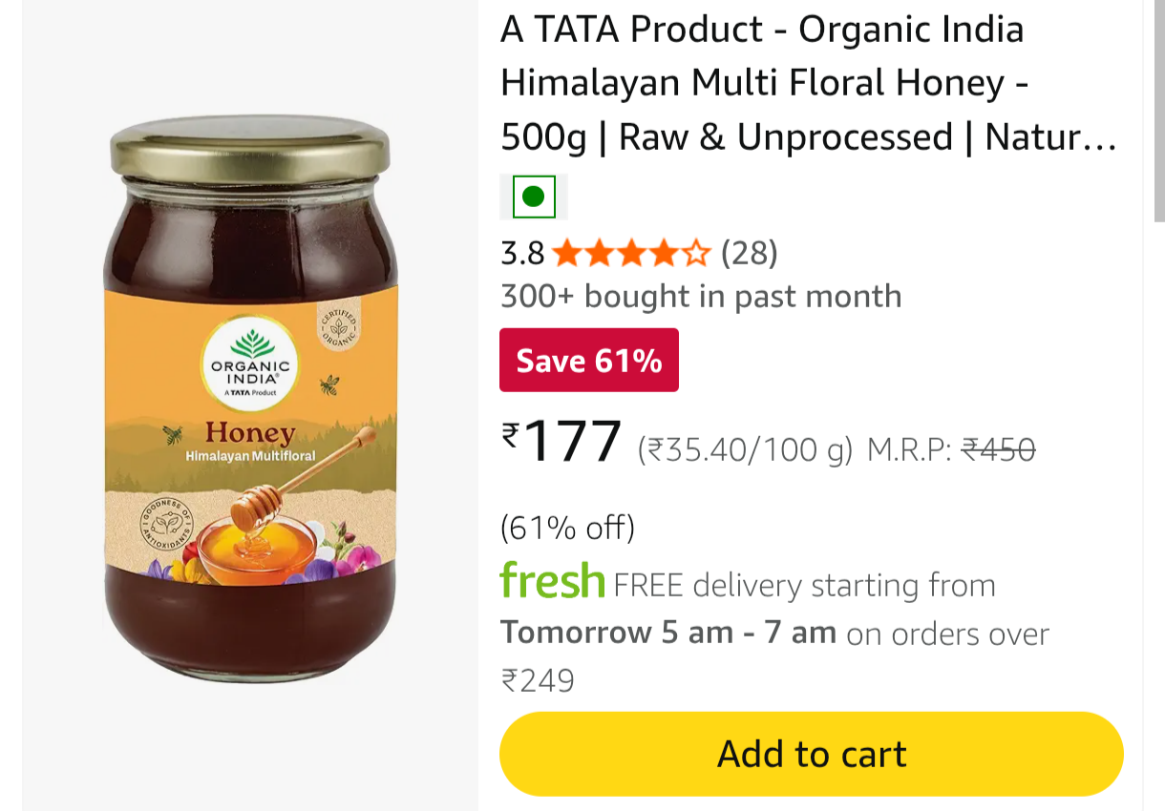Click the (61% off) discount text
Viewport: 1165px width, 811px height.
click(x=567, y=528)
